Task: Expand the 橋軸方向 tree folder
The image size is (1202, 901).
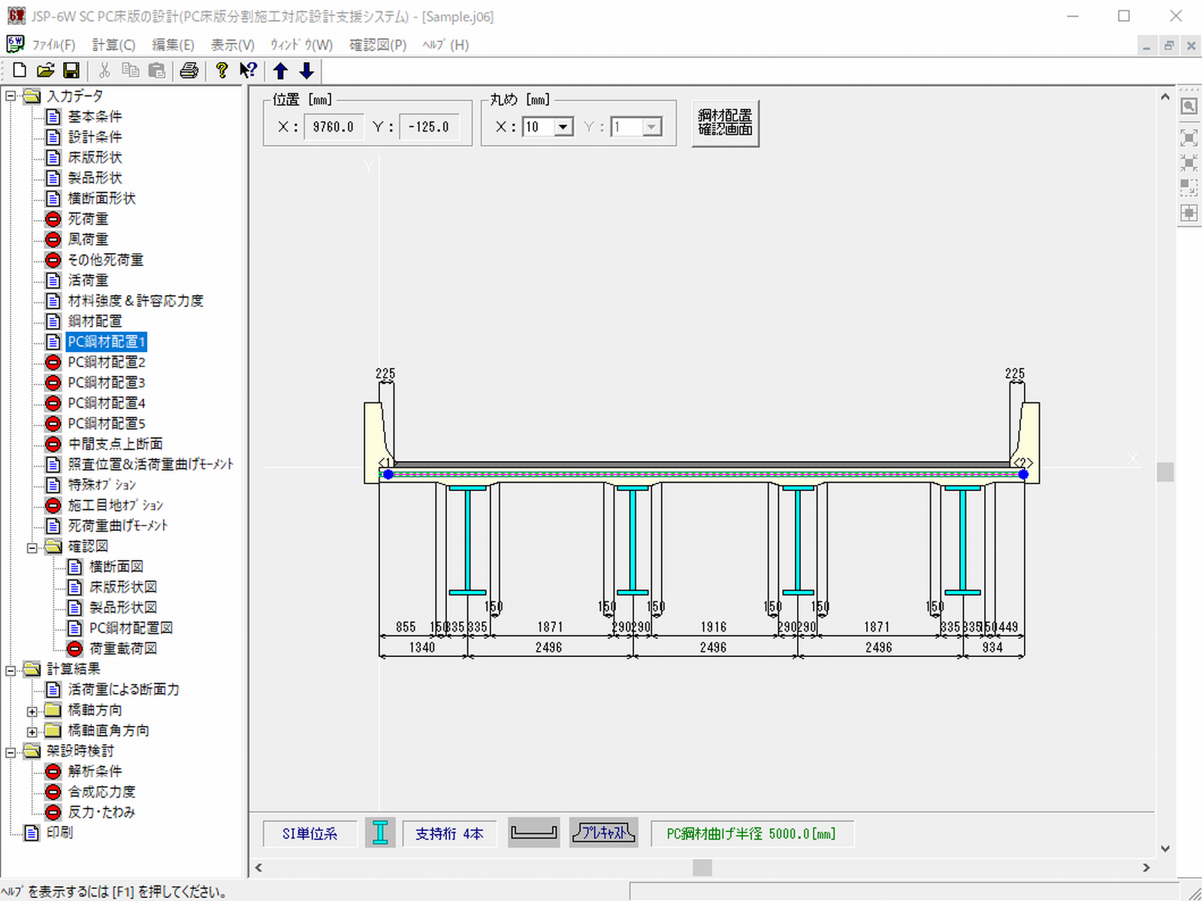Action: point(32,711)
